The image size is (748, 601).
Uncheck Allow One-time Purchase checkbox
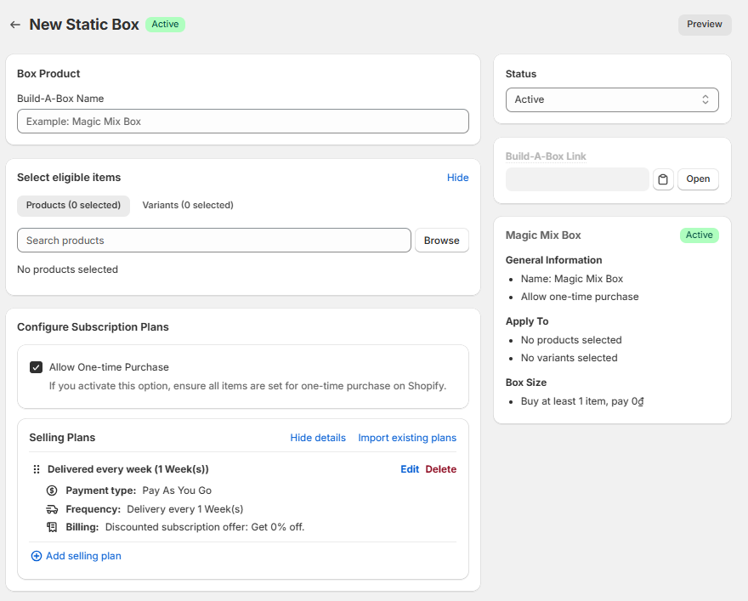point(37,367)
